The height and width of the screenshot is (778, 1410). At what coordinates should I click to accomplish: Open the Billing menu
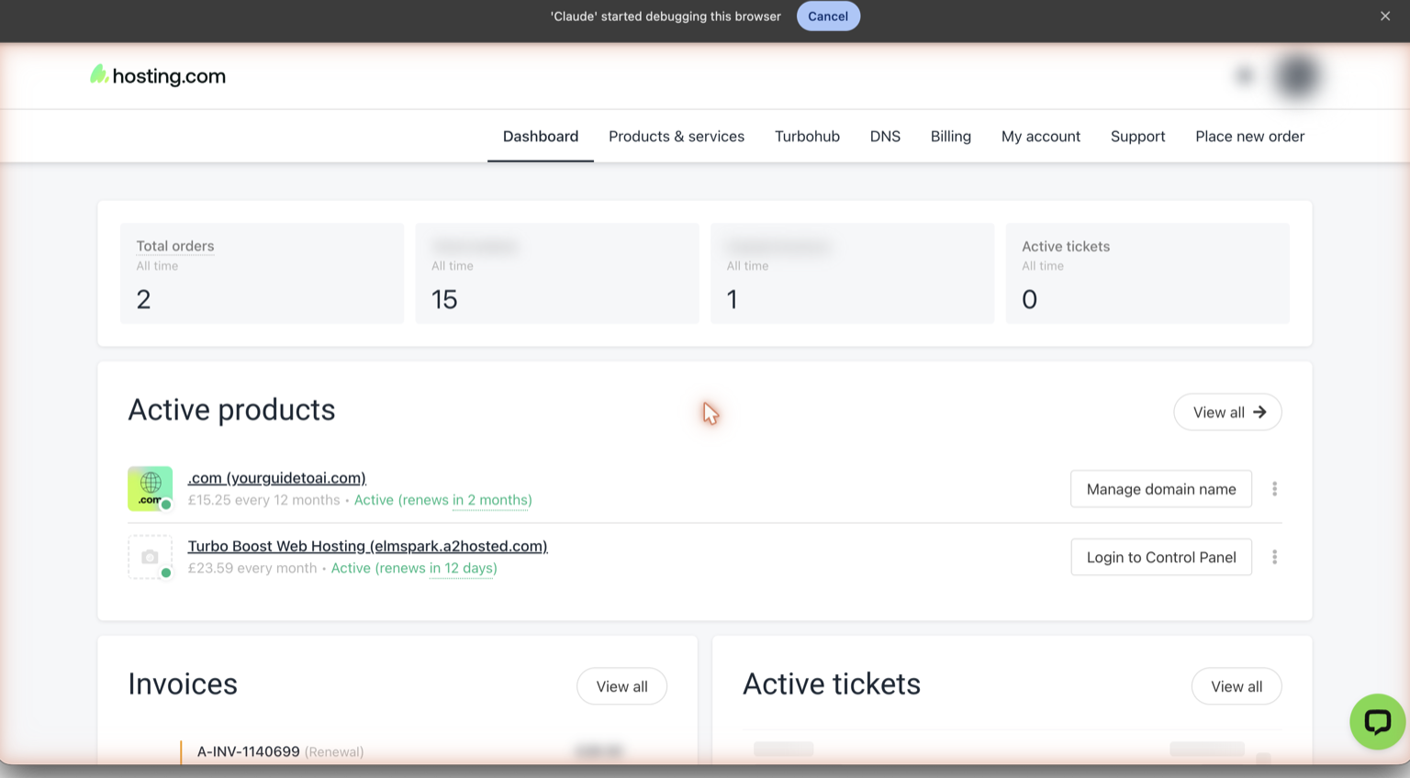point(951,136)
